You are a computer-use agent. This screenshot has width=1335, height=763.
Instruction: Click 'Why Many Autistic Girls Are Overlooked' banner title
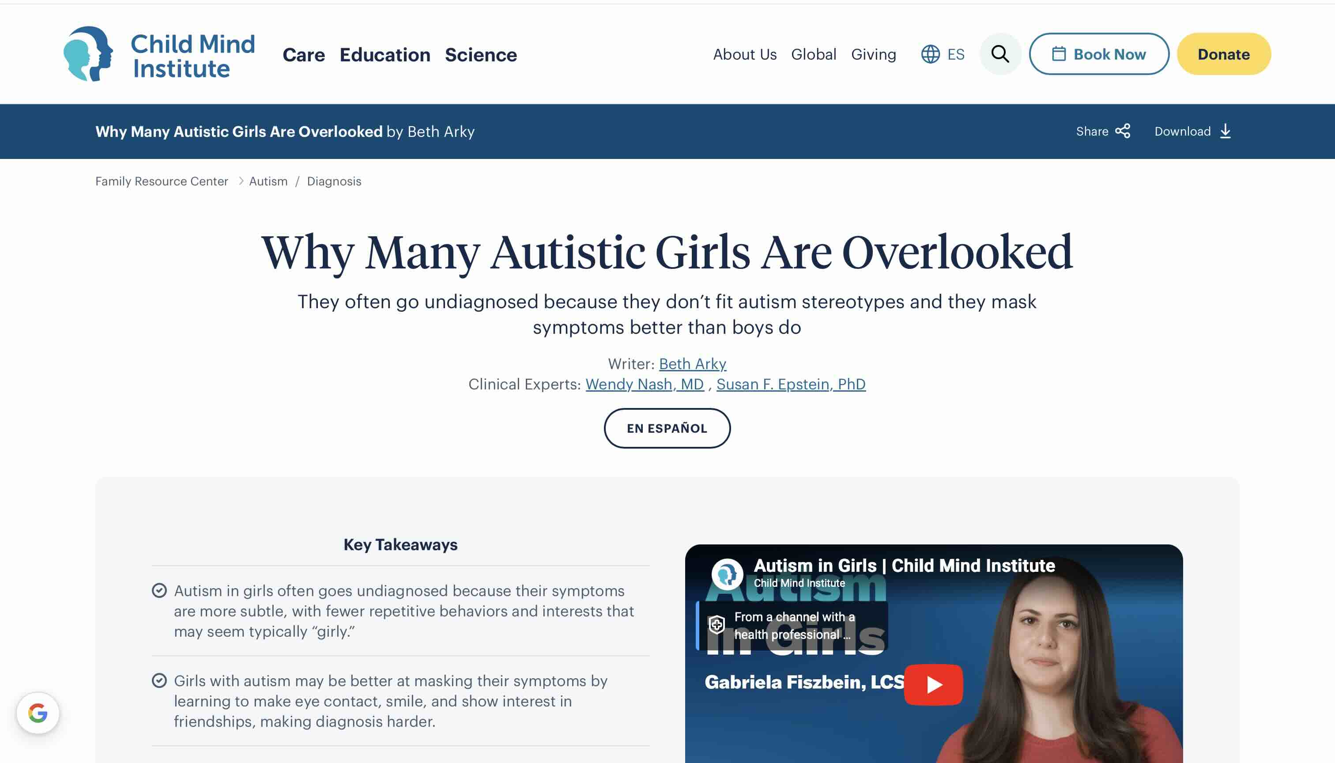coord(239,132)
